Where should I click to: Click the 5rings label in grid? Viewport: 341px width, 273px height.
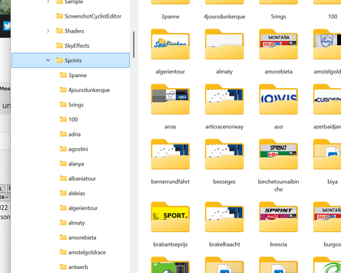tap(278, 16)
